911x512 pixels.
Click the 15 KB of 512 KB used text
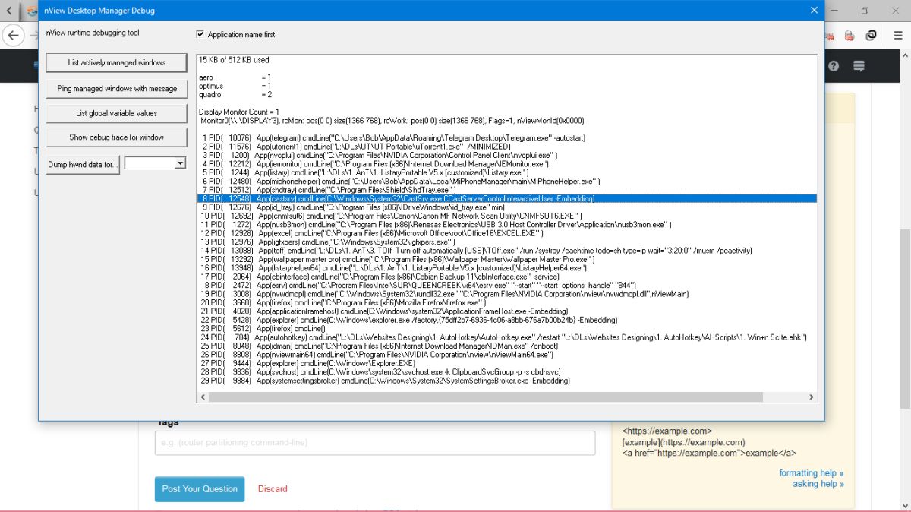pyautogui.click(x=234, y=60)
